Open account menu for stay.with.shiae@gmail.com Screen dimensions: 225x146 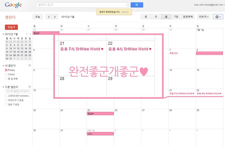[x=209, y=5]
